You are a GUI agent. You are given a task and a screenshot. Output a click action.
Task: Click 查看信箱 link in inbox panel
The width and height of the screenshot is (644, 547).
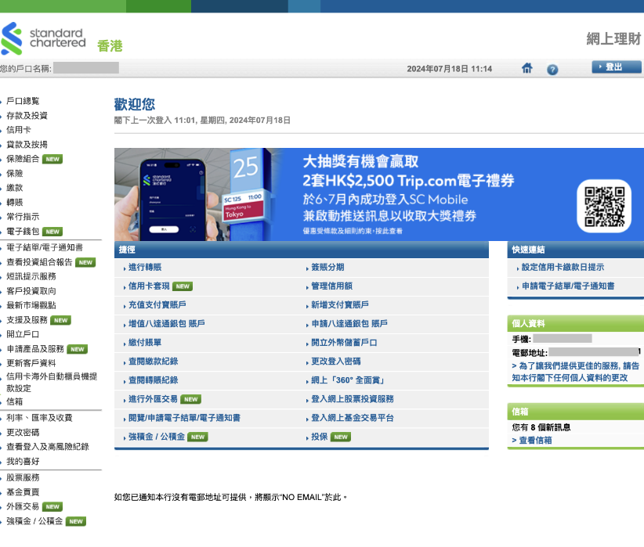[532, 441]
